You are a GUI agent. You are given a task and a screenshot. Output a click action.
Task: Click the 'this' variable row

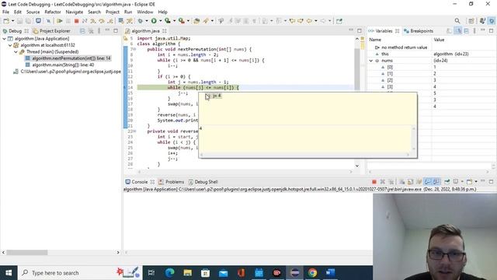tap(432, 54)
